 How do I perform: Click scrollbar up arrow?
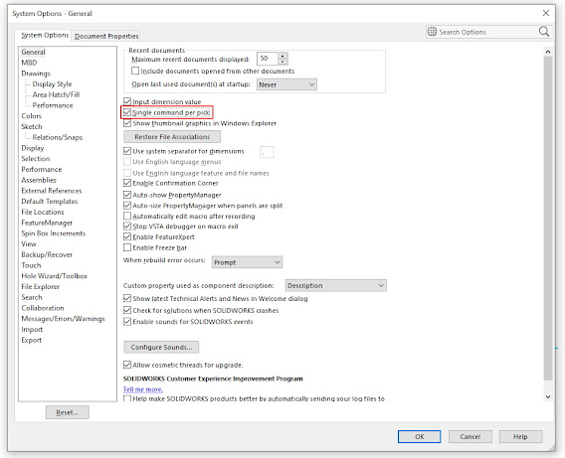(548, 52)
